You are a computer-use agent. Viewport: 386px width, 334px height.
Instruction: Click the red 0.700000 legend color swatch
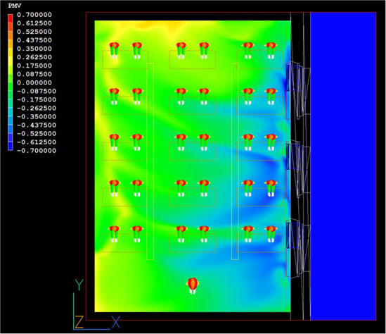click(10, 16)
